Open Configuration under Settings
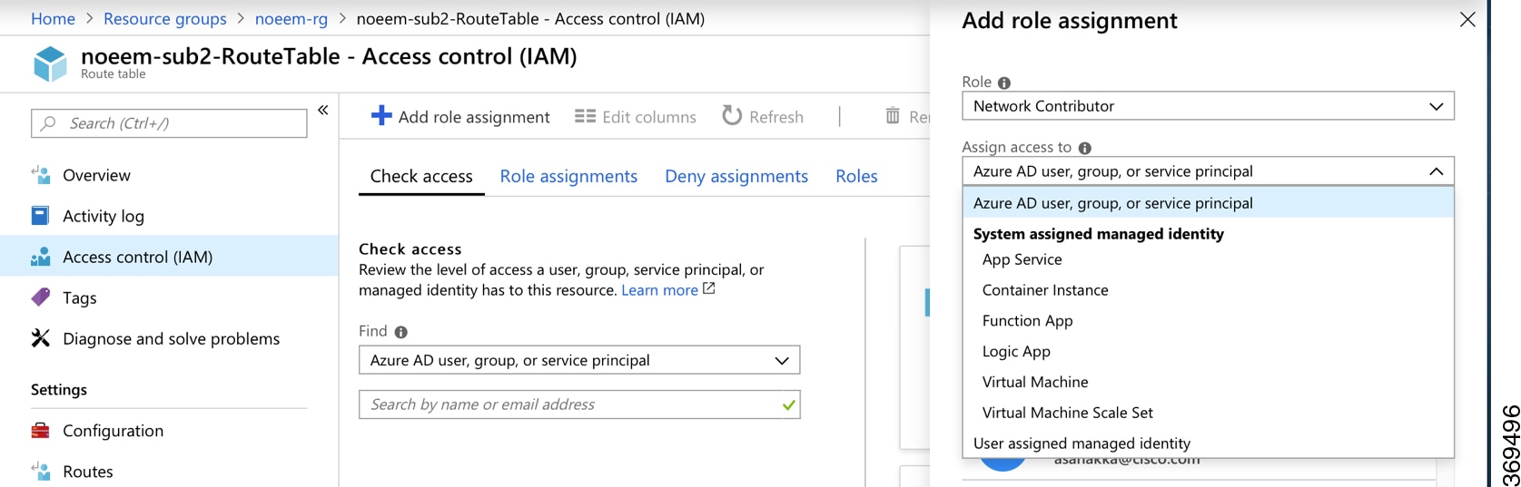 pyautogui.click(x=169, y=431)
